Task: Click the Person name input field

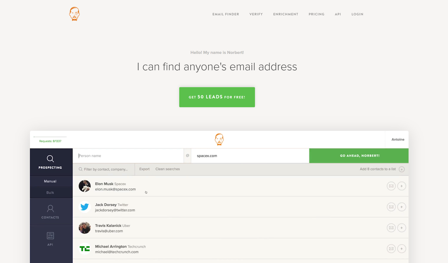Action: [x=128, y=156]
